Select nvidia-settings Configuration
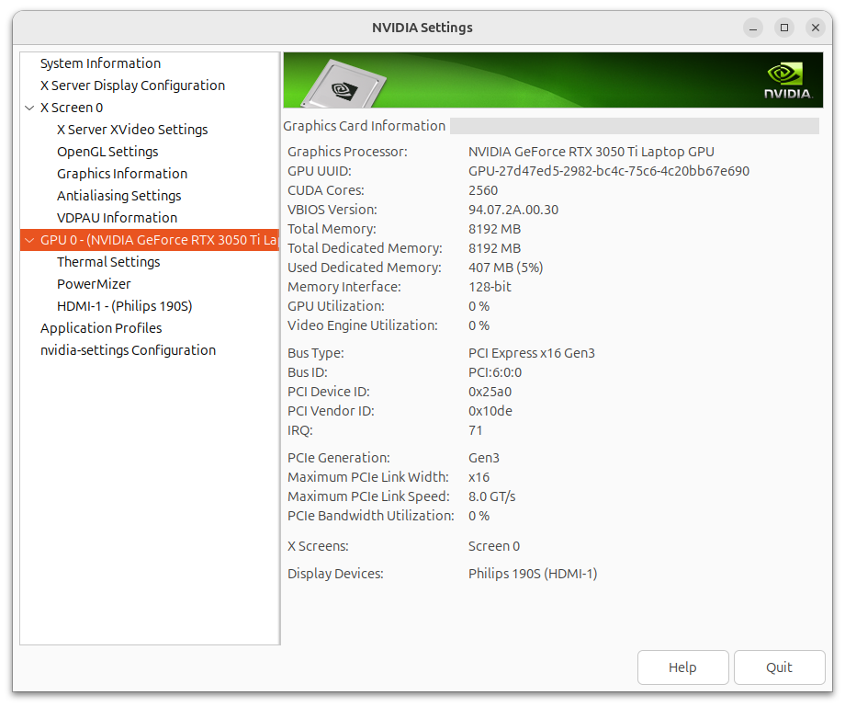845x707 pixels. pos(128,350)
